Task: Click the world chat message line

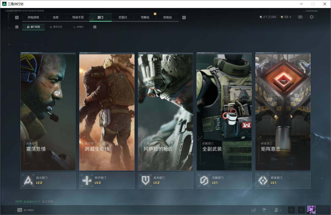Action: [34, 202]
